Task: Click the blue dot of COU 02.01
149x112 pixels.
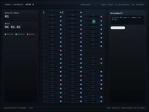Action: point(61,17)
